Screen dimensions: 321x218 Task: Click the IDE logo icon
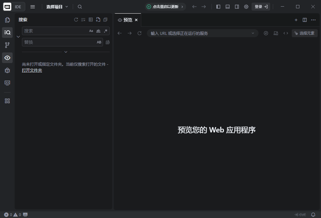pos(7,7)
